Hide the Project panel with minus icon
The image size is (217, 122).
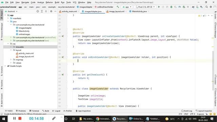tap(55, 11)
